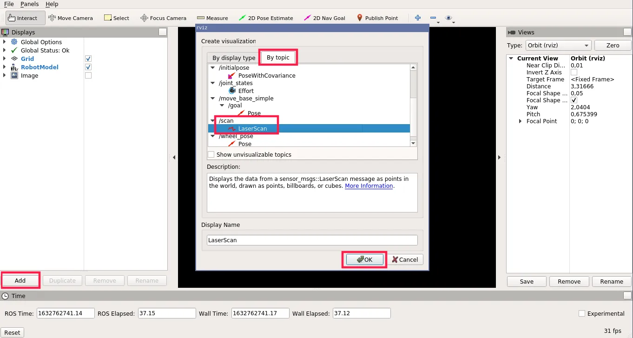
Task: Click the blue plus toolbar icon
Action: pos(418,18)
